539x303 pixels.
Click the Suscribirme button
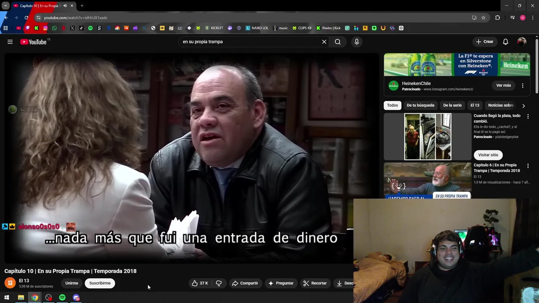click(x=100, y=283)
